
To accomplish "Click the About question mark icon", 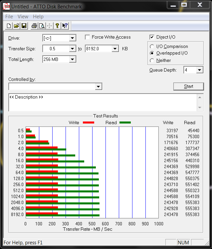I will tap(57, 26).
